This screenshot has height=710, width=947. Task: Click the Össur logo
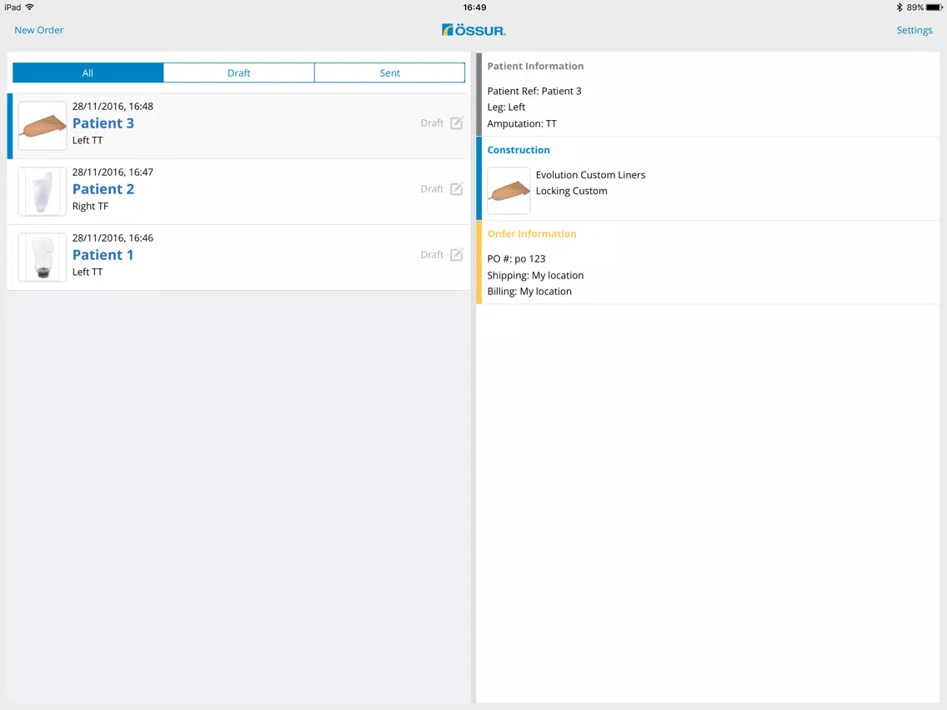point(473,30)
